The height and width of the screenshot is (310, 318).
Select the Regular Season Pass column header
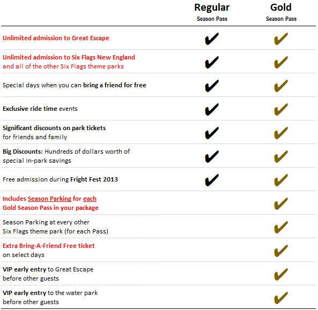[x=212, y=12]
